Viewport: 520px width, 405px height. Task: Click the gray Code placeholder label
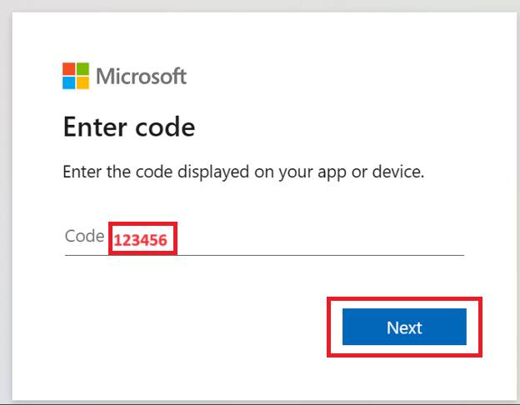84,236
